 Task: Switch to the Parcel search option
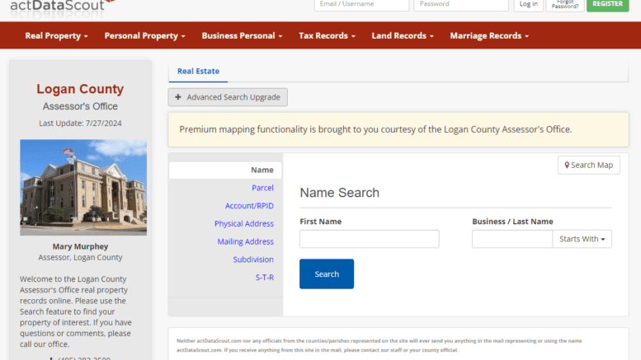pos(262,188)
